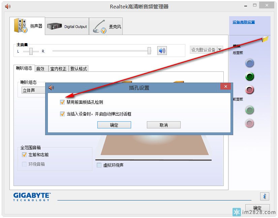278x218 pixels.
Task: Toggle 当插入设备时开启自动弹出对话框 checkbox
Action: coord(62,114)
